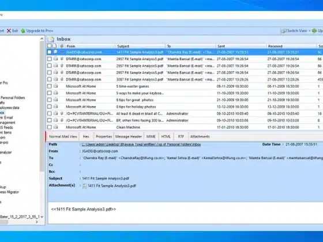Screen dimensions: 323x242
Task: Sort by the To column header
Action: [190, 46]
